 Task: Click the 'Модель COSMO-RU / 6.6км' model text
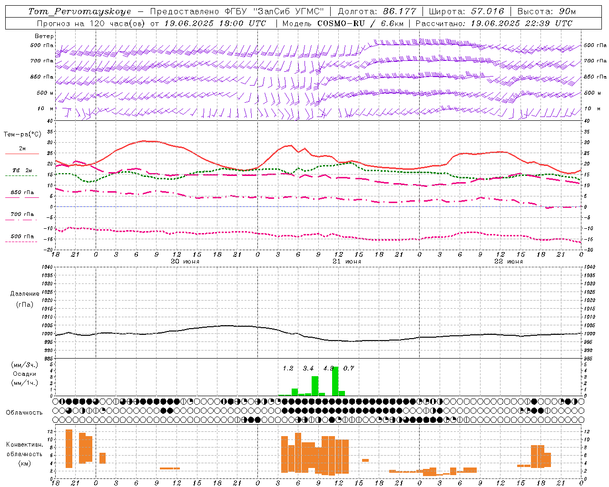[343, 23]
